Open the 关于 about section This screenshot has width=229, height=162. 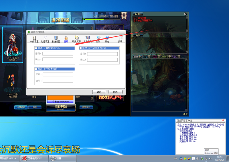[120, 39]
